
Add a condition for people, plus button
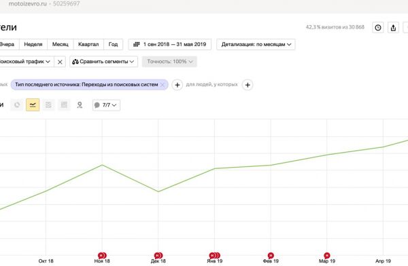(x=248, y=85)
